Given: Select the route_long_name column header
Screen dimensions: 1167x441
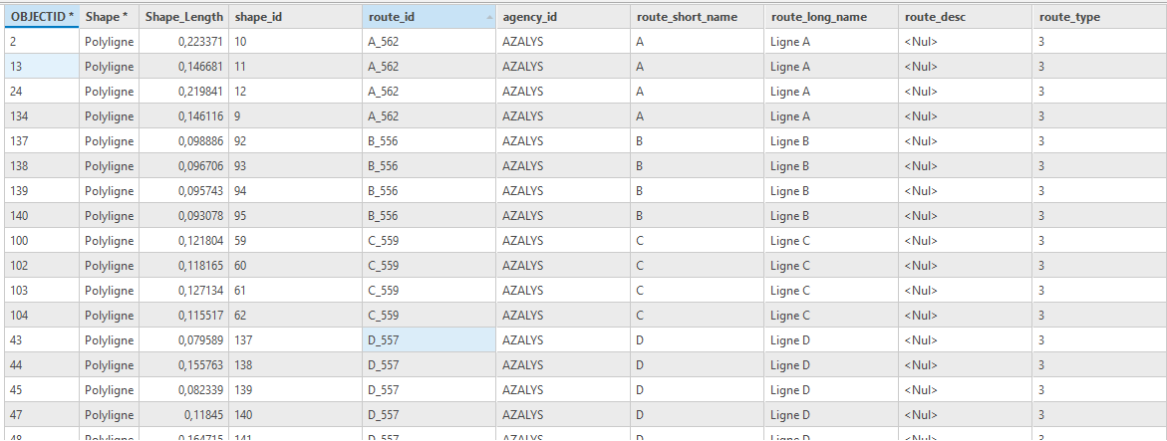Looking at the screenshot, I should coord(831,16).
